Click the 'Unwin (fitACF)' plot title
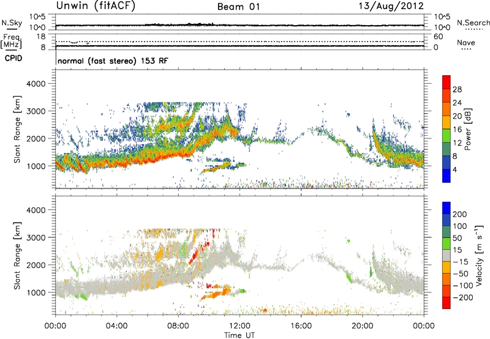 tap(96, 6)
